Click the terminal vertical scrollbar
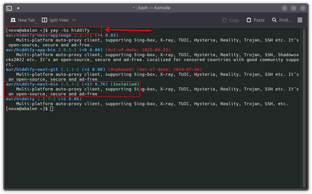The width and height of the screenshot is (312, 194). pyautogui.click(x=304, y=108)
